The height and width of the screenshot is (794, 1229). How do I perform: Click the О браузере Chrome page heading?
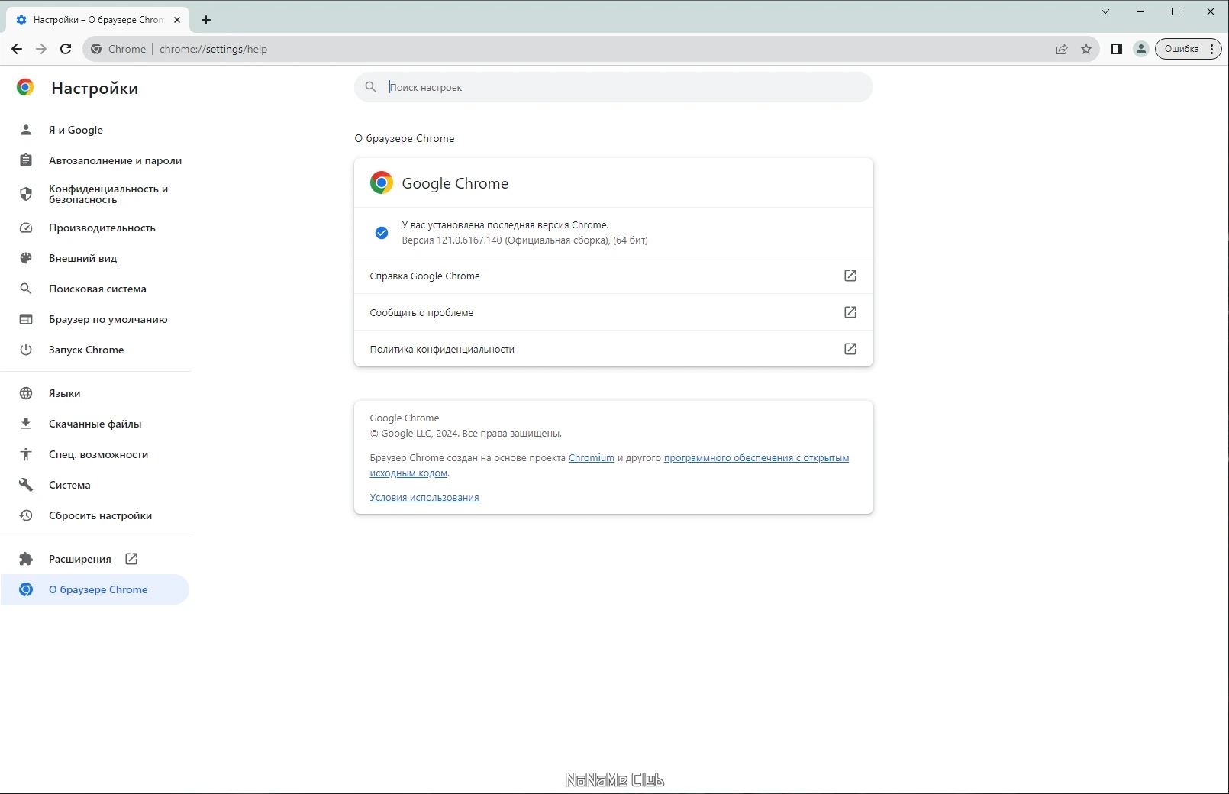coord(405,138)
